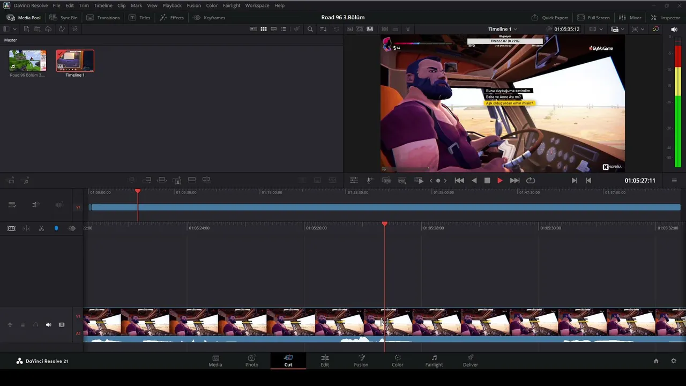Open the Workspace menu
The height and width of the screenshot is (386, 686).
pos(257,5)
